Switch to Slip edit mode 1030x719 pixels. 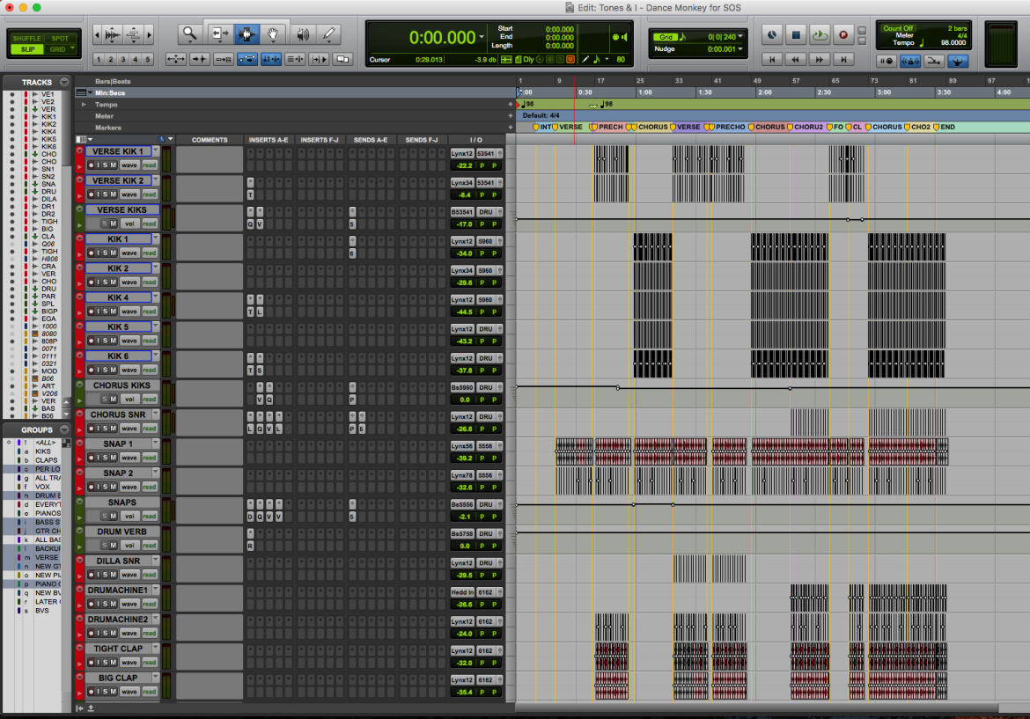[27, 49]
